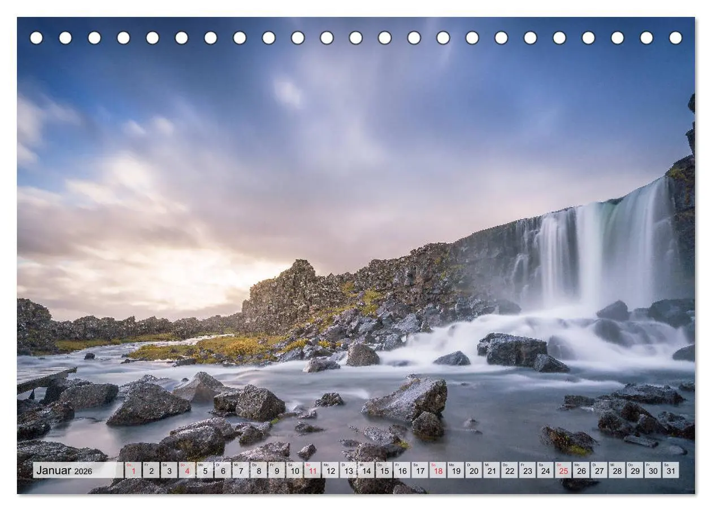This screenshot has height=511, width=712.
Task: Select date 29 cell
Action: point(635,470)
